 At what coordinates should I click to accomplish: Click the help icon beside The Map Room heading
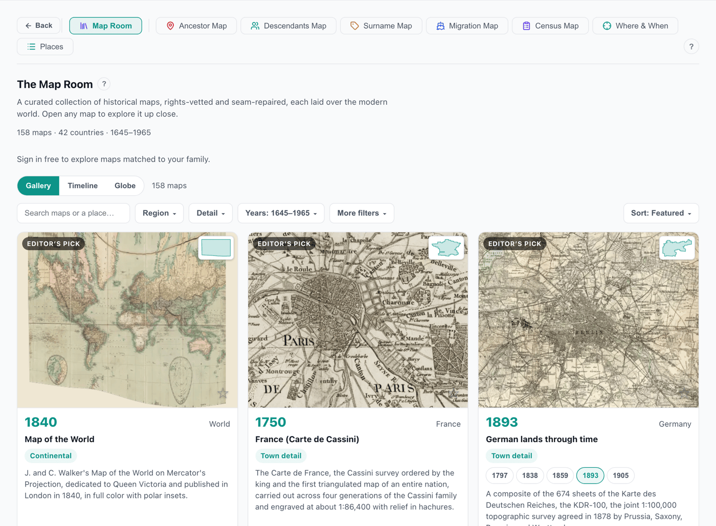[x=104, y=84]
